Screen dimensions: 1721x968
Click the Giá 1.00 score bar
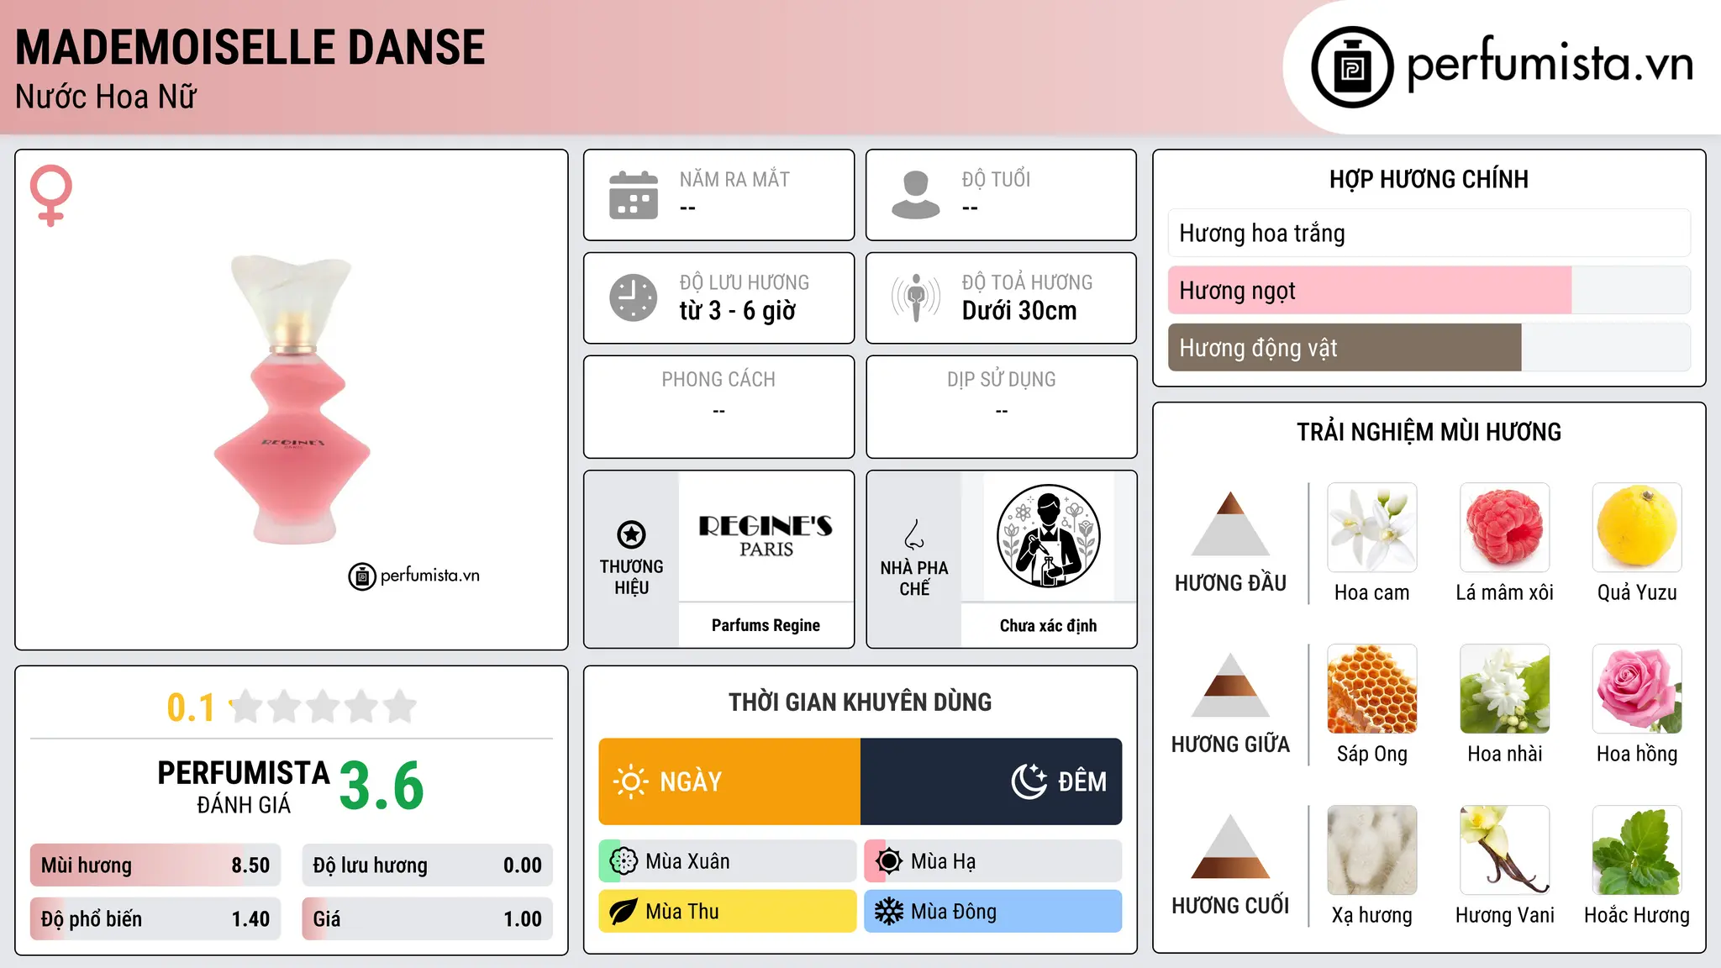(x=428, y=918)
